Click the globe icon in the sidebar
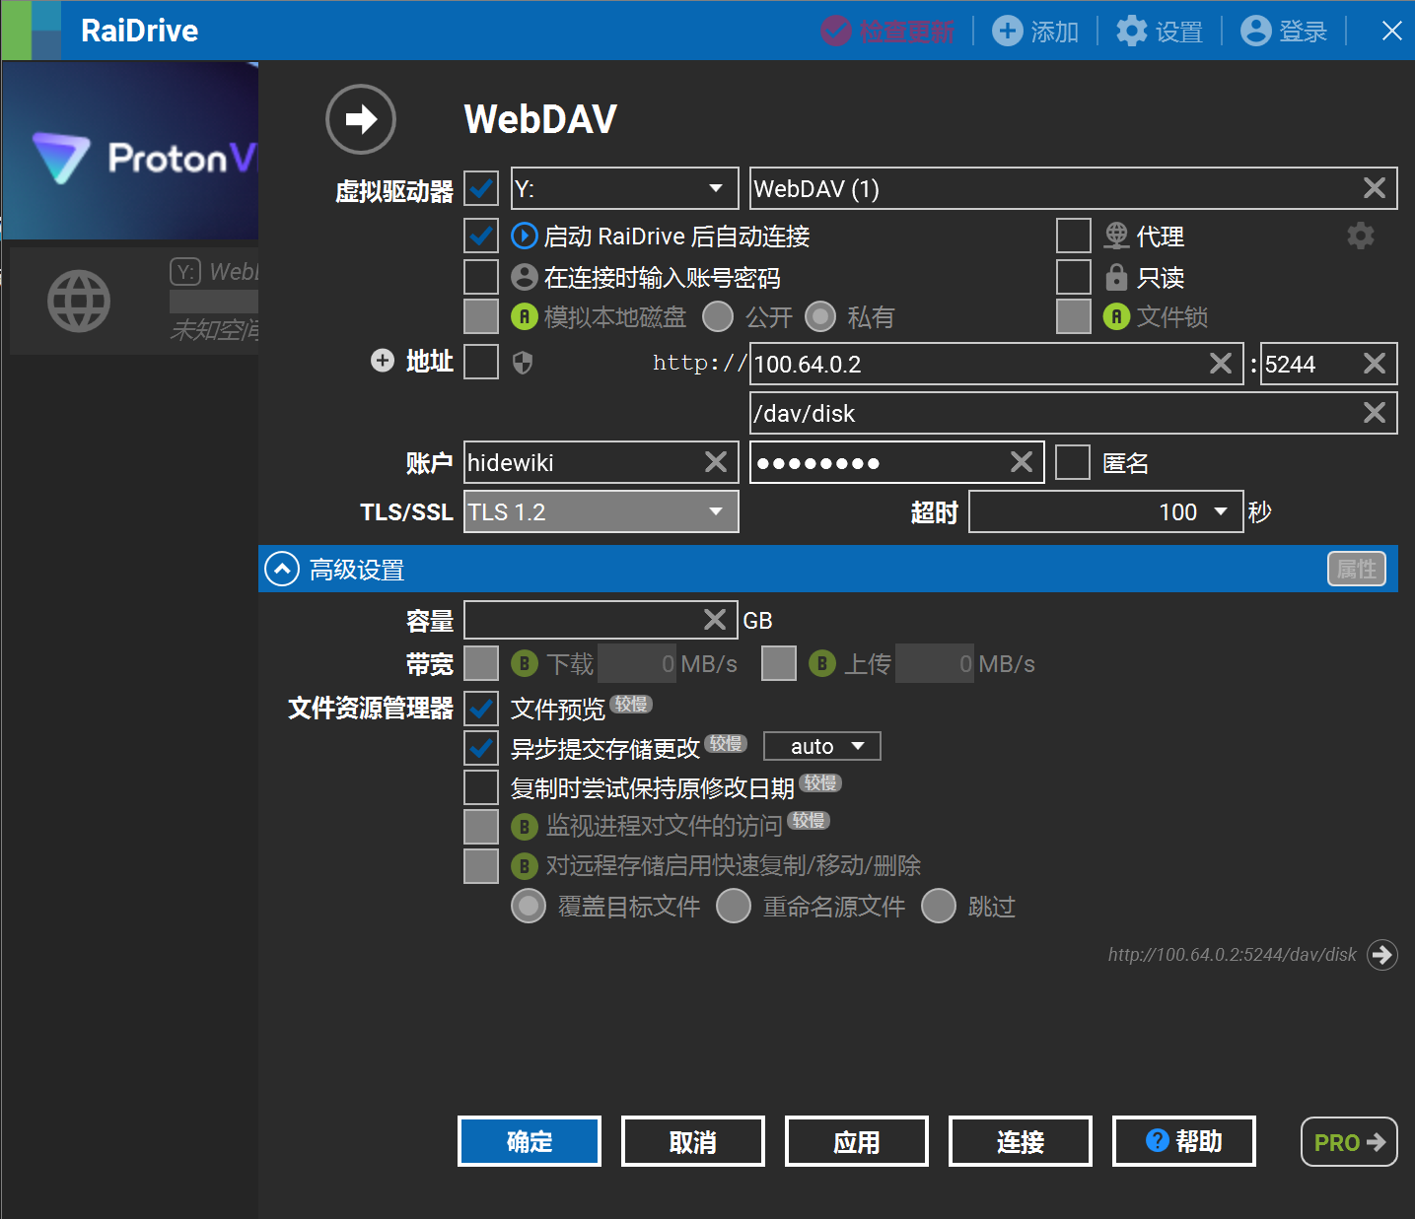This screenshot has width=1415, height=1219. 79,301
